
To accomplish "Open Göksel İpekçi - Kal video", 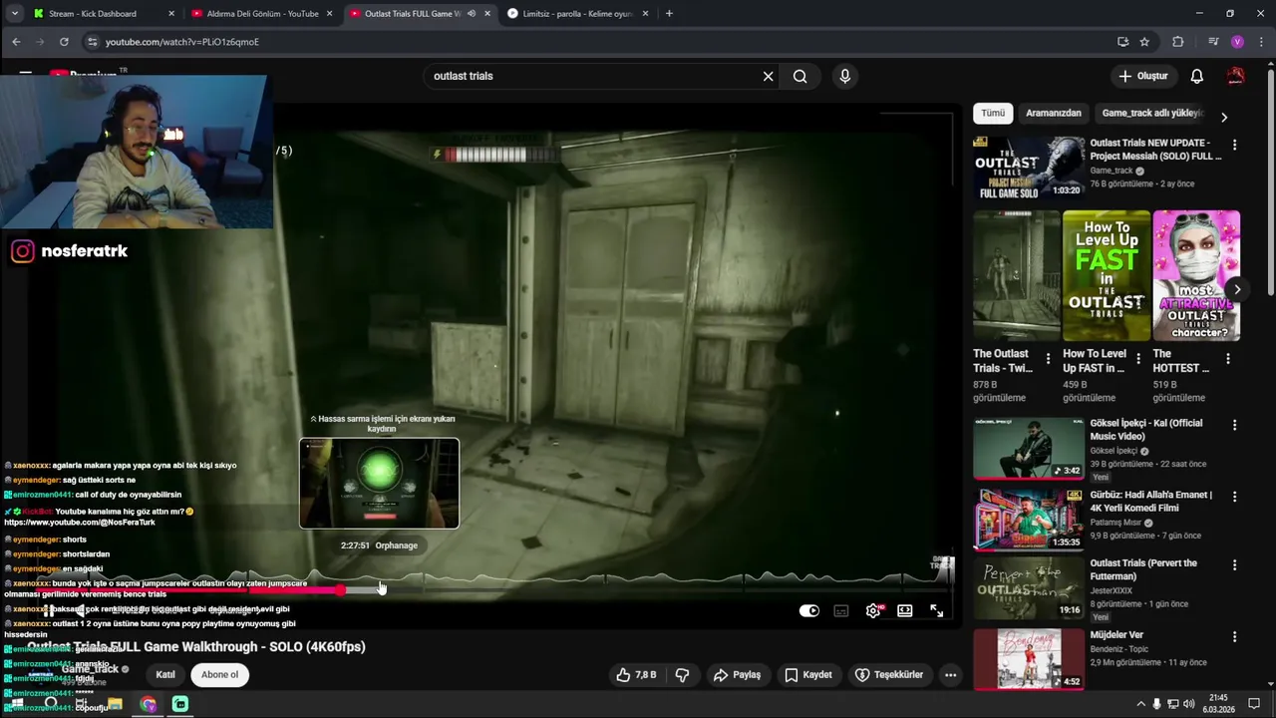I will (1029, 449).
